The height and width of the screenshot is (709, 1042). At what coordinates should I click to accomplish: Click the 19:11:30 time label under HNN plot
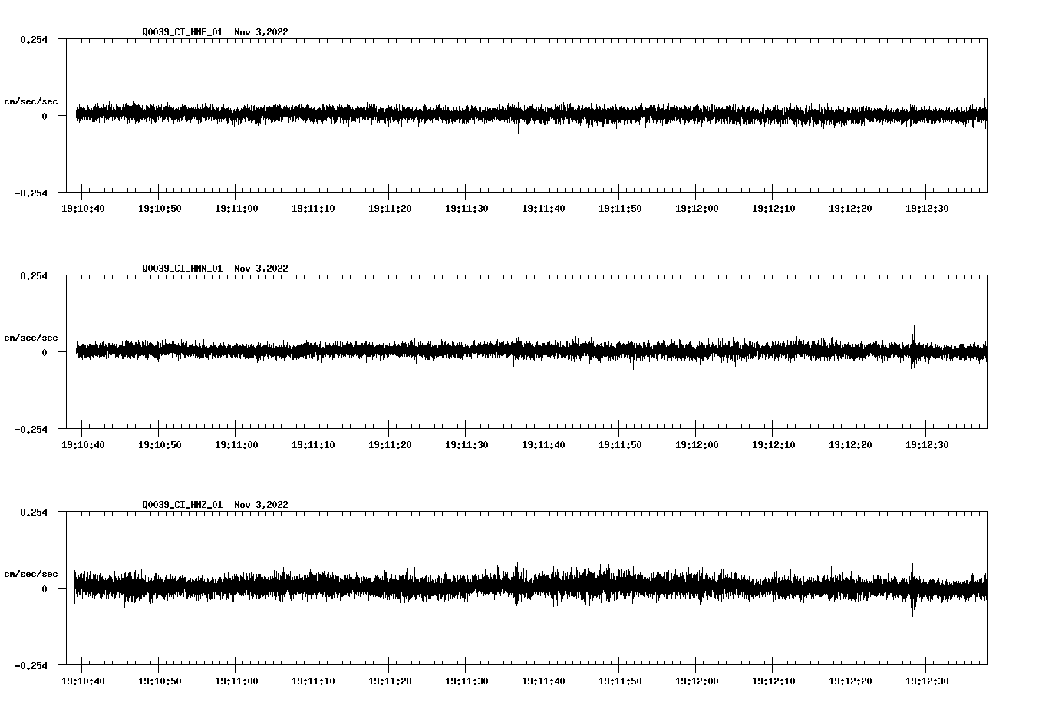click(x=467, y=445)
